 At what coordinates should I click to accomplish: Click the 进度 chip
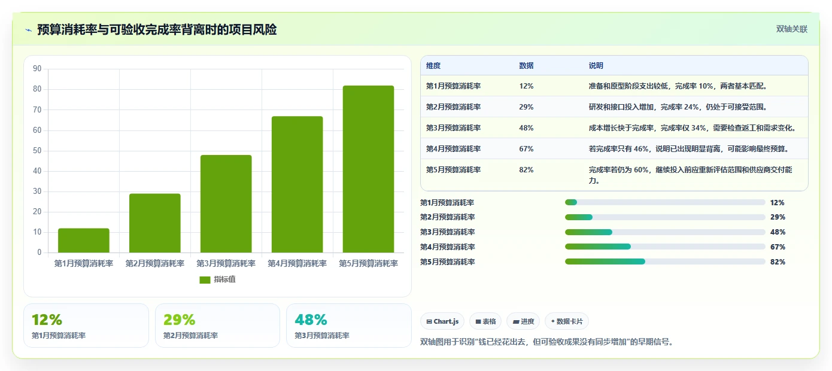coord(523,321)
